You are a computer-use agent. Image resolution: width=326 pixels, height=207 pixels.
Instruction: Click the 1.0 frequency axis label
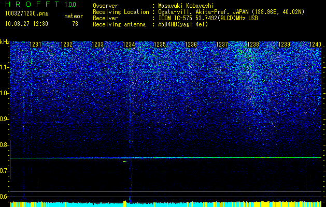click(x=4, y=93)
